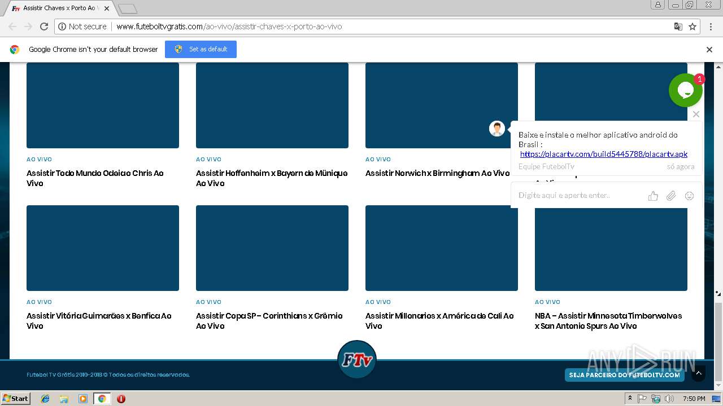Attach a file with paperclip icon
This screenshot has height=406, width=723.
(671, 196)
